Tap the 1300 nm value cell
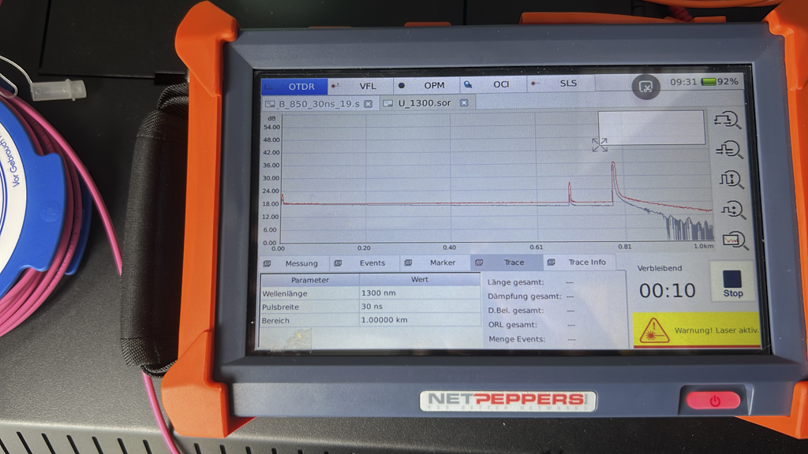 point(420,292)
